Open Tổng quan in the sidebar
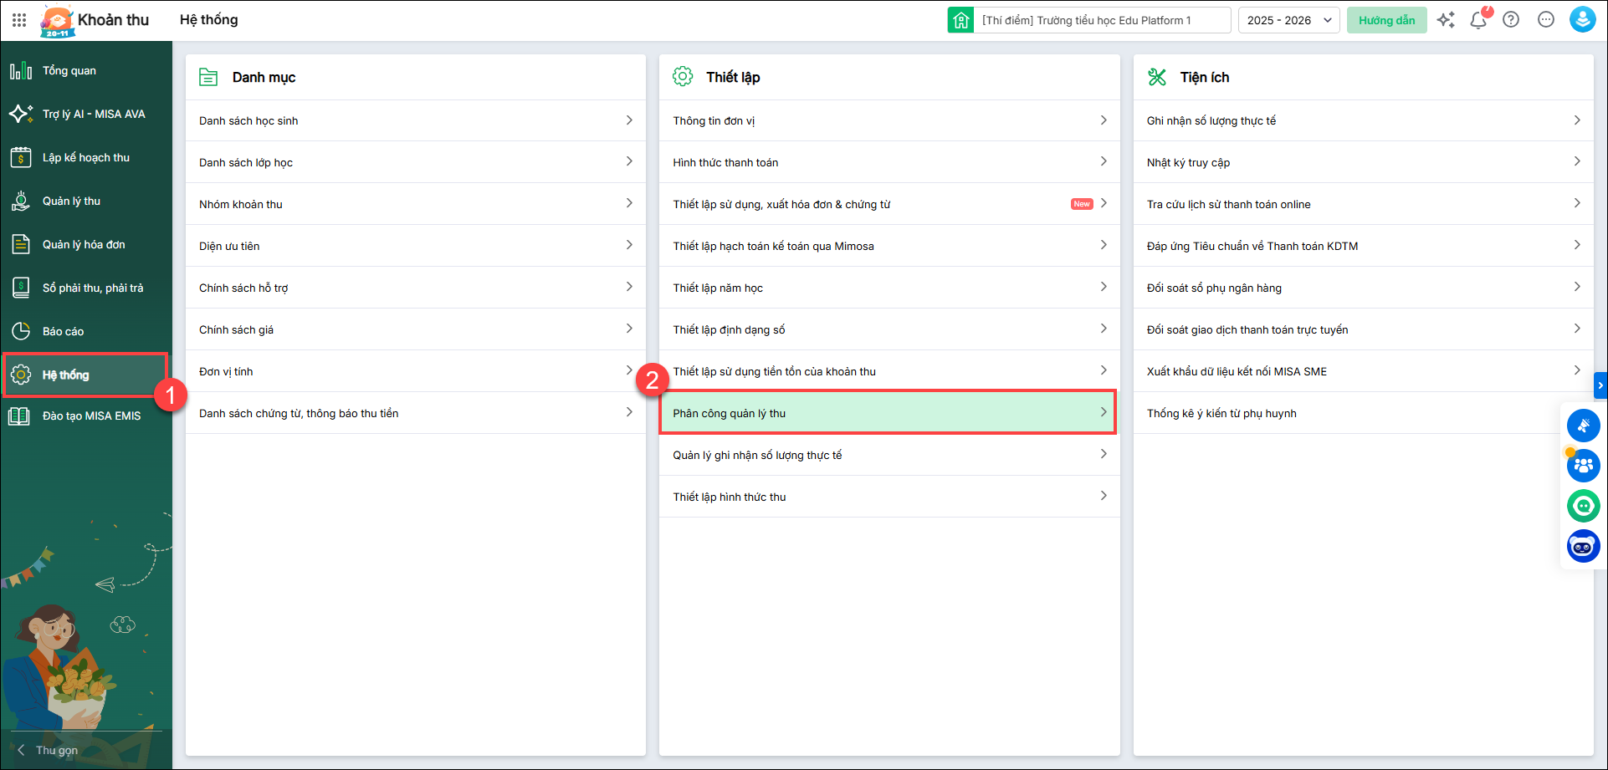1608x770 pixels. point(69,71)
